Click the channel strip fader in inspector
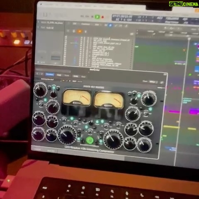Screen dimensions: 199x199 [x=56, y=58]
